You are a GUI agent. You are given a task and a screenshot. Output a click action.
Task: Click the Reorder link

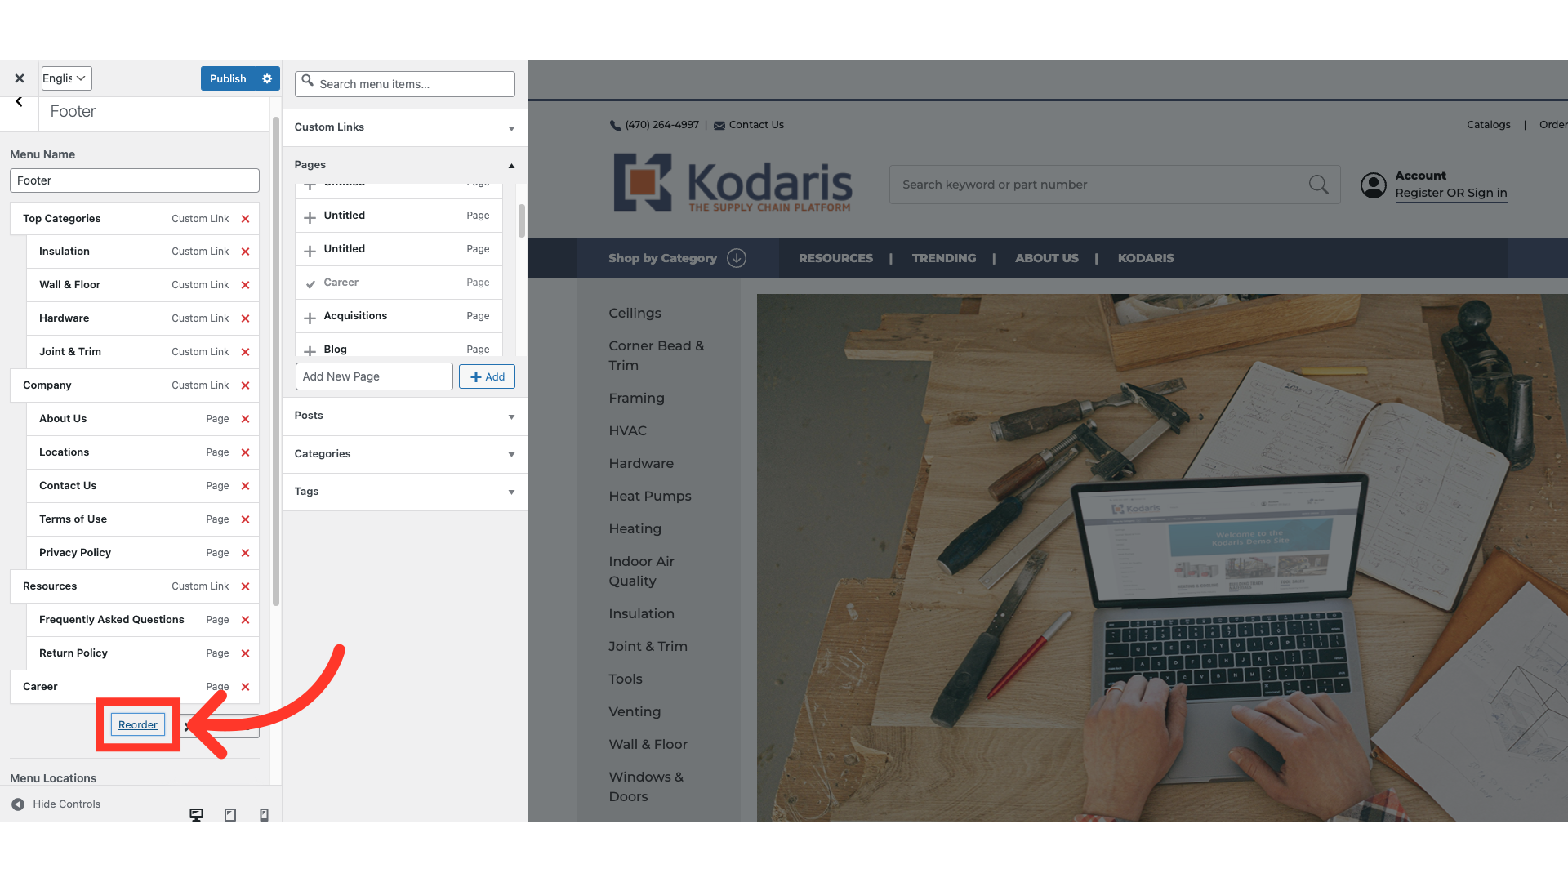pos(138,724)
